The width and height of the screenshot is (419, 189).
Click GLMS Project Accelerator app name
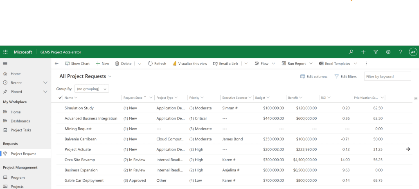61,52
